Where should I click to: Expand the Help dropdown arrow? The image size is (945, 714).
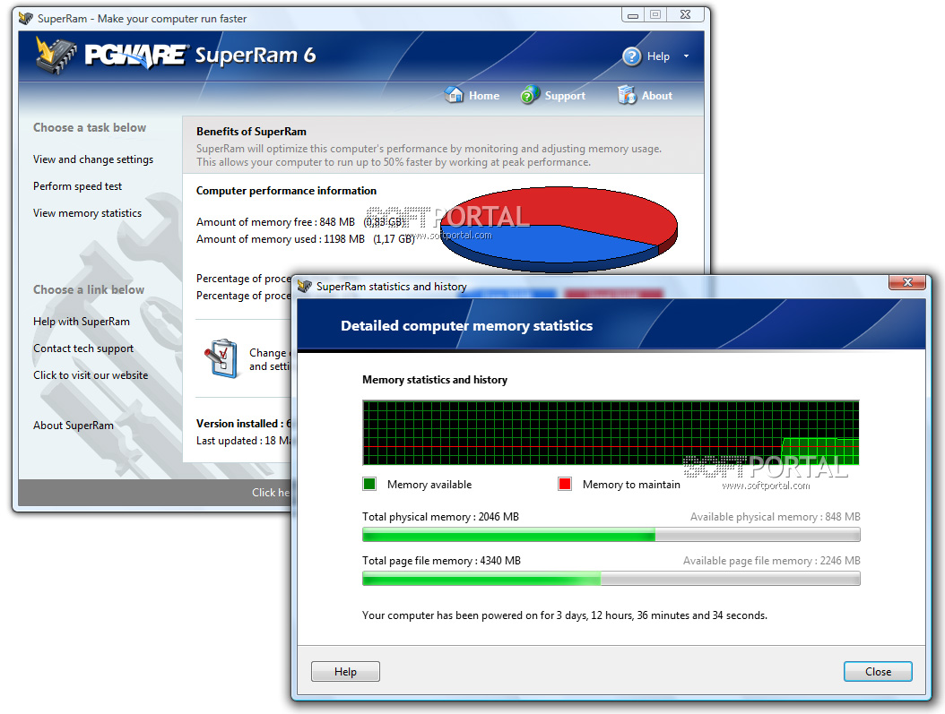[x=686, y=56]
